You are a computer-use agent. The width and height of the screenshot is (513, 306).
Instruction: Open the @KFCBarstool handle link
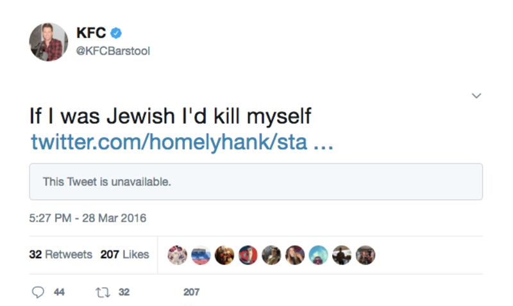tap(113, 51)
